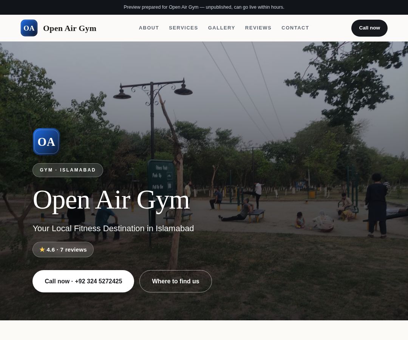The image size is (408, 340).
Task: Click the GYM · ISLAMABAD pill tag
Action: (x=68, y=170)
